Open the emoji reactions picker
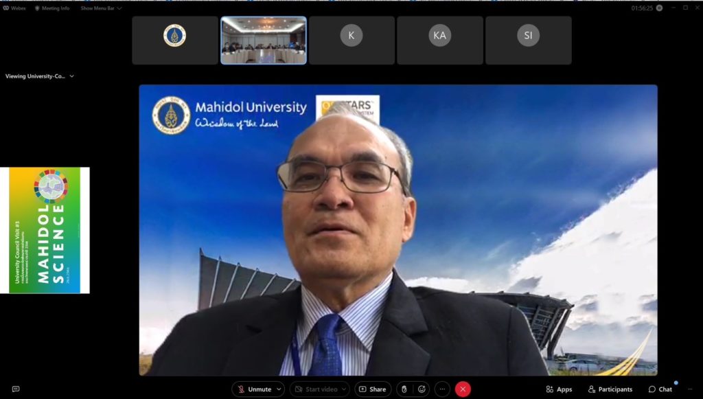This screenshot has height=399, width=703. tap(422, 389)
